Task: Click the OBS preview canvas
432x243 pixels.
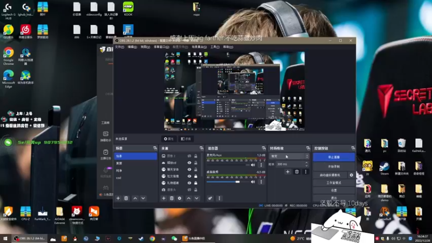Action: [234, 91]
